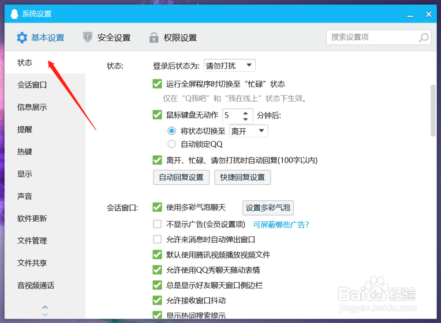The height and width of the screenshot is (323, 441).
Task: Enable 不显示广告(会员设置项)
Action: click(x=157, y=224)
